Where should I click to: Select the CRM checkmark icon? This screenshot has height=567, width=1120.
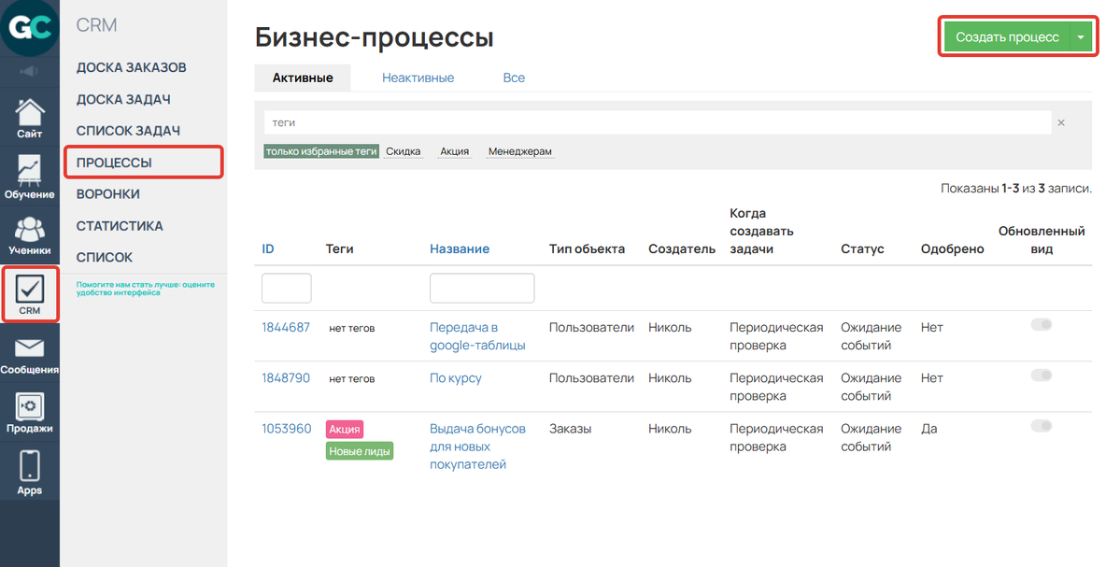[30, 293]
